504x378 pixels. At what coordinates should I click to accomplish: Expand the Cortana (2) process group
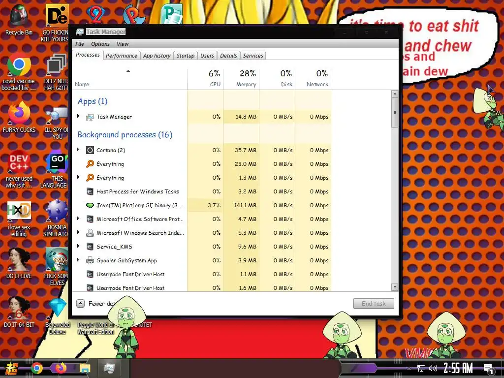pos(78,150)
